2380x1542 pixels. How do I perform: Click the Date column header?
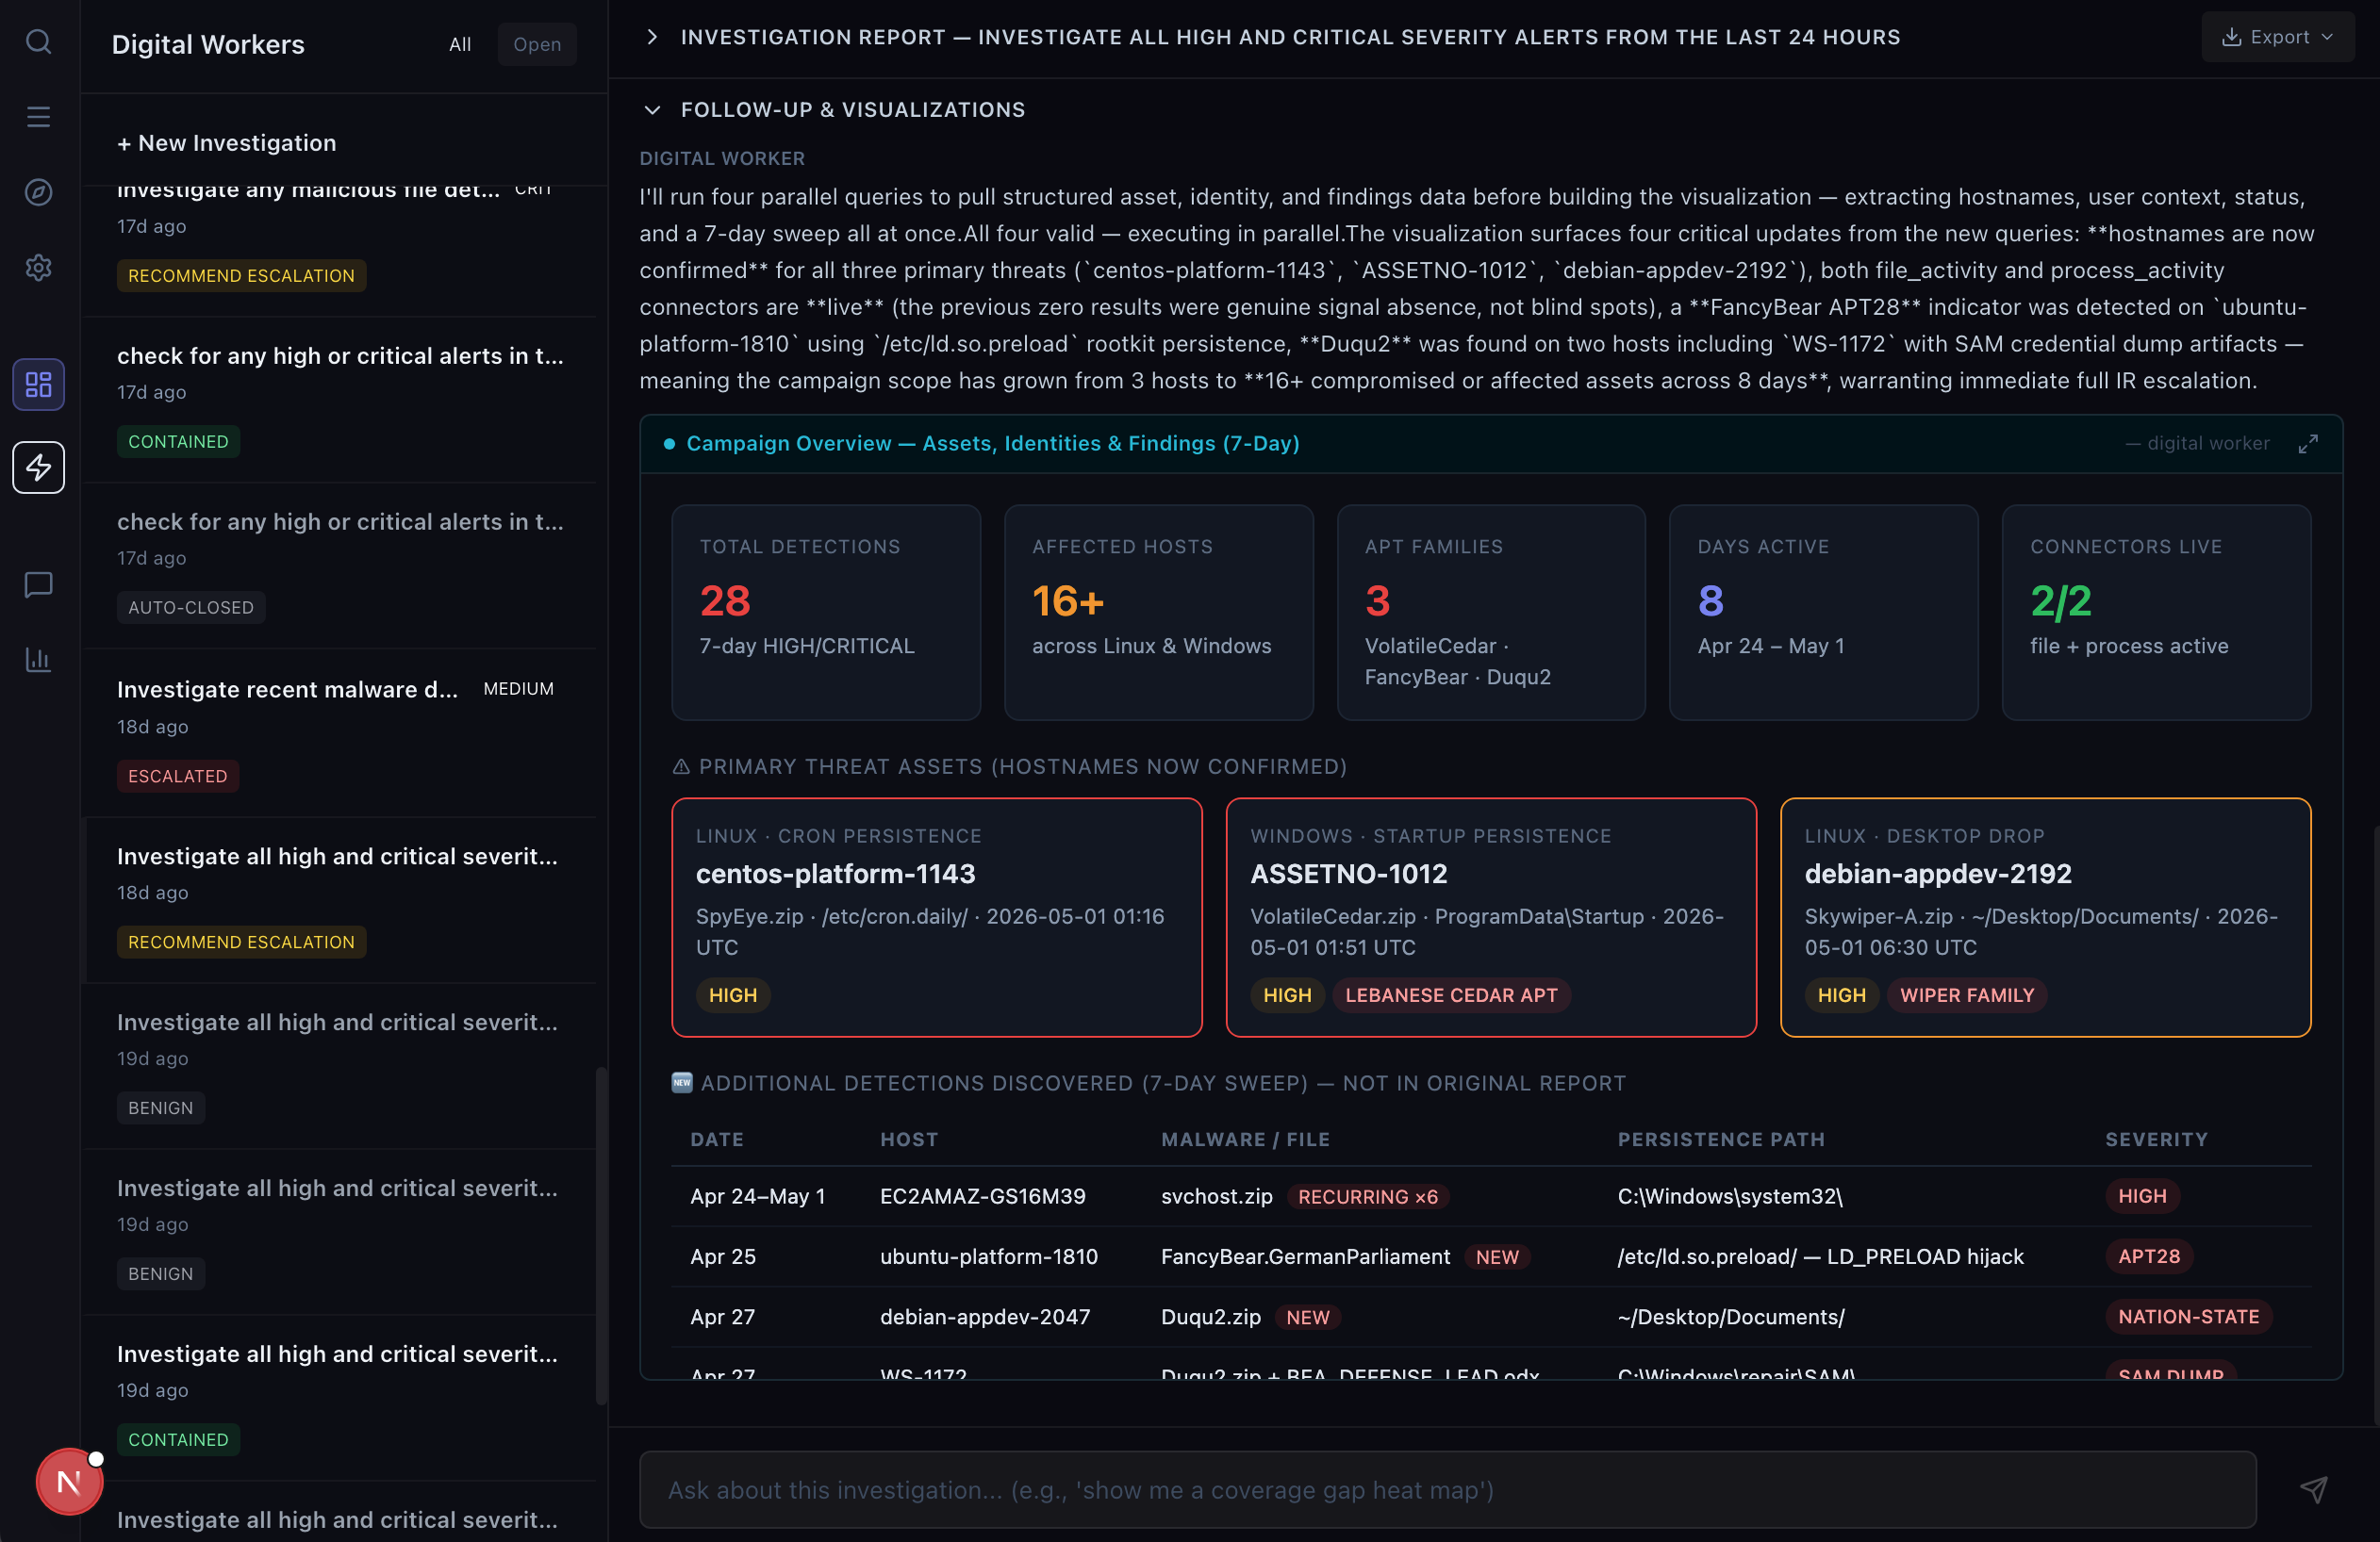click(x=717, y=1140)
